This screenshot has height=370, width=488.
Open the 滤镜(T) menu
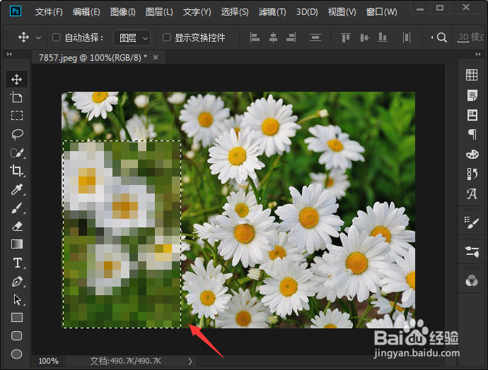[x=272, y=12]
